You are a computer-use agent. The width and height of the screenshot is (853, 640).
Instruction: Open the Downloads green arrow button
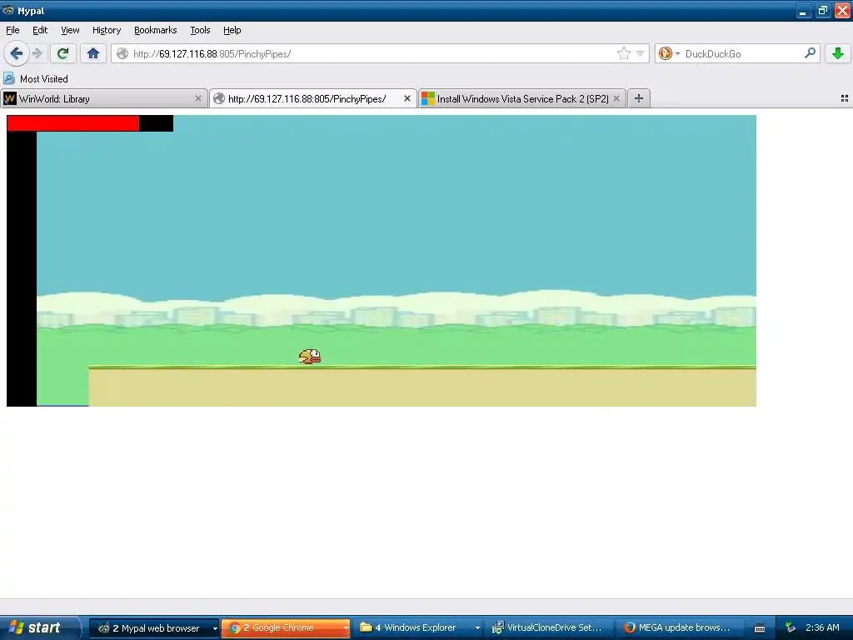(838, 53)
